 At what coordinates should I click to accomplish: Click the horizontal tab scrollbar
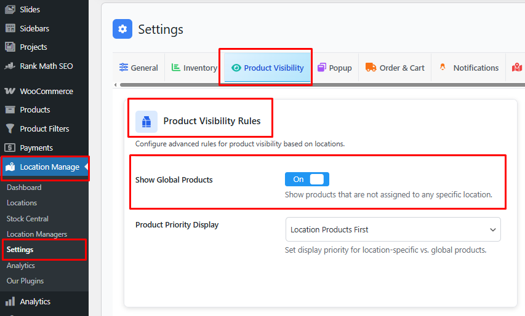pos(308,84)
